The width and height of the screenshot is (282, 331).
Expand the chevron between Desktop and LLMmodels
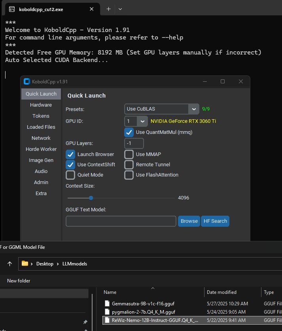pyautogui.click(x=58, y=264)
